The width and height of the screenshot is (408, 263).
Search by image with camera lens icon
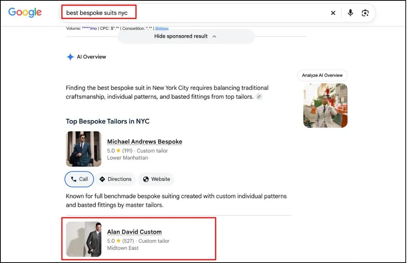(x=365, y=13)
